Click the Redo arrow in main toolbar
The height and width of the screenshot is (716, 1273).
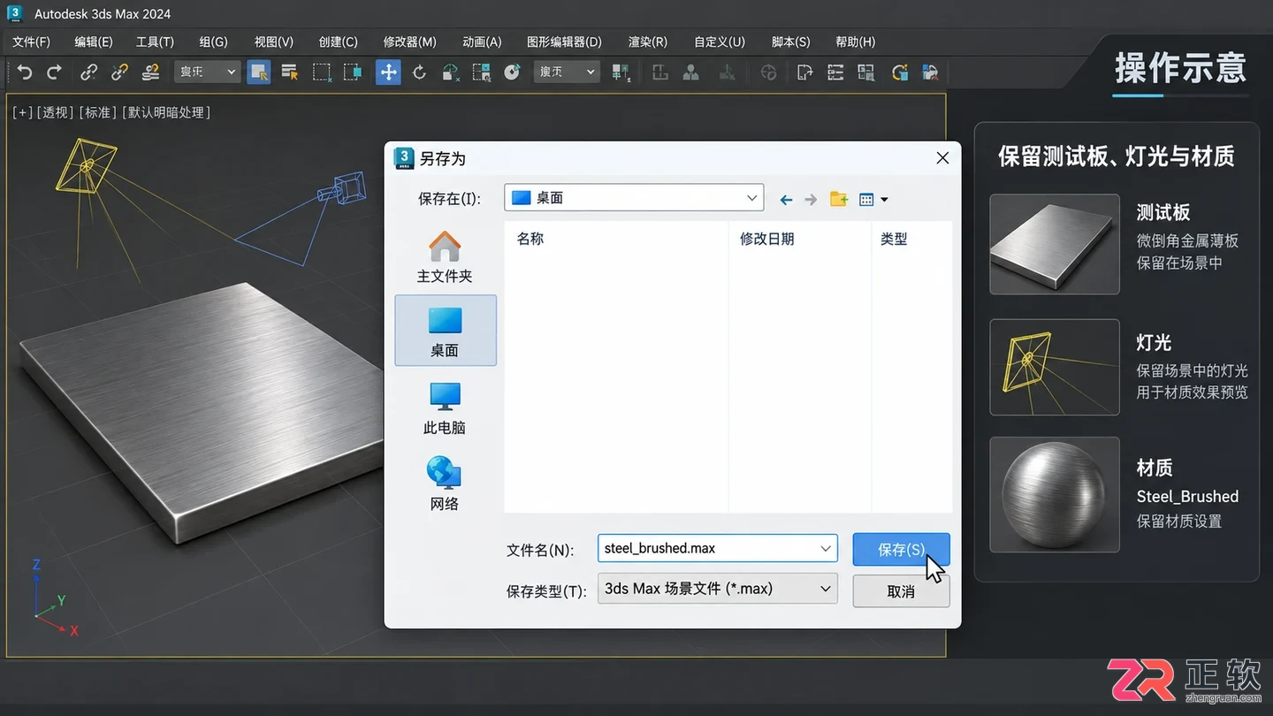[x=54, y=72]
